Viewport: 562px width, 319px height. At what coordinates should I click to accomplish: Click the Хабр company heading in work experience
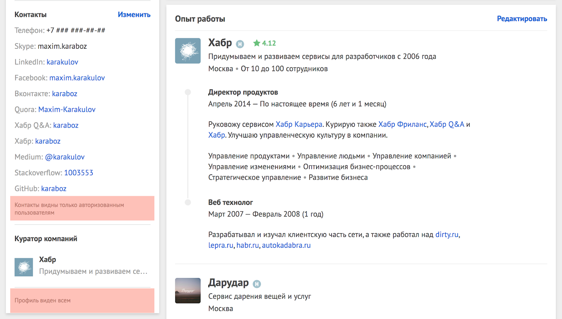coord(220,43)
